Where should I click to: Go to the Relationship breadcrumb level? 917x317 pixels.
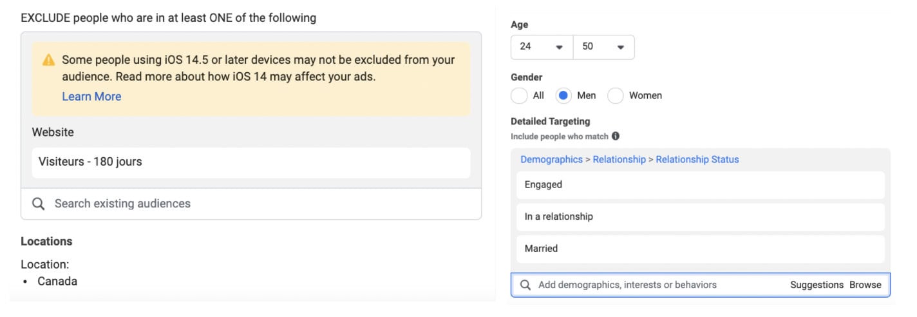point(619,159)
